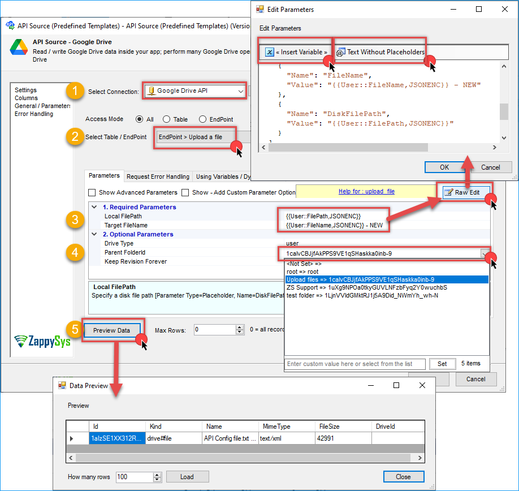This screenshot has height=491, width=519.
Task: Open the Error Handling sidebar page
Action: [34, 114]
